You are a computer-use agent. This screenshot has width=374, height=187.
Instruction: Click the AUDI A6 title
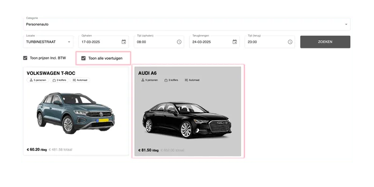[147, 73]
